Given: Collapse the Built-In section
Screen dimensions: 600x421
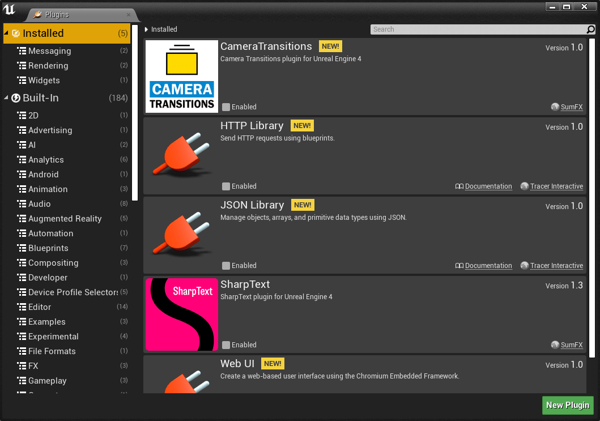Looking at the screenshot, I should 5,97.
